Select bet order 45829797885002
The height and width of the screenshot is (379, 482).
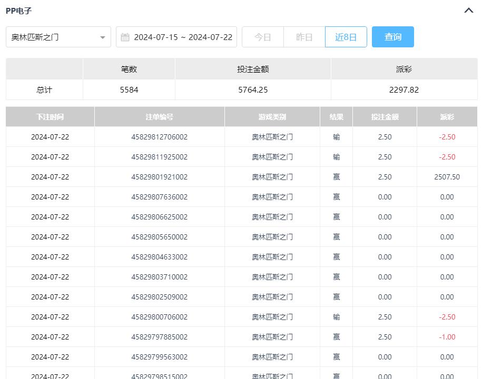pos(159,337)
